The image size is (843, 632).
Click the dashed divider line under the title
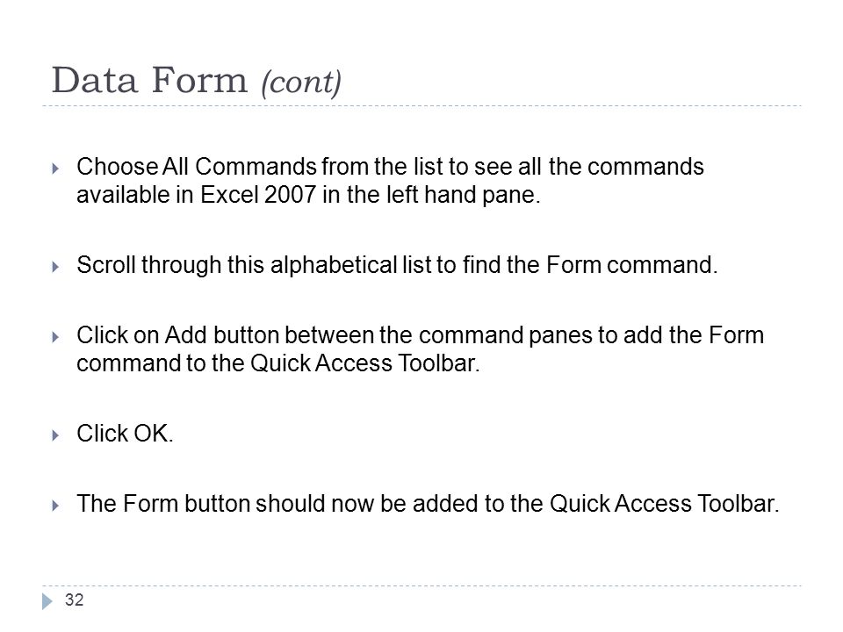tap(421, 106)
